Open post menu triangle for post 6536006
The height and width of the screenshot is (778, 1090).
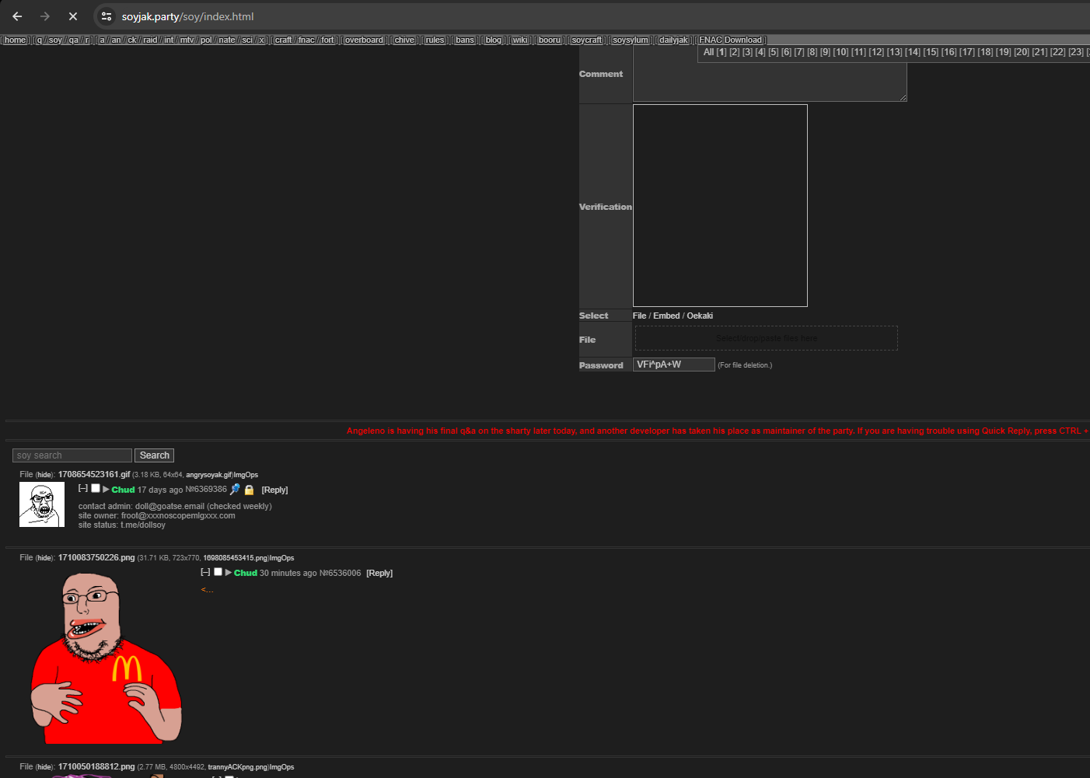tap(229, 573)
